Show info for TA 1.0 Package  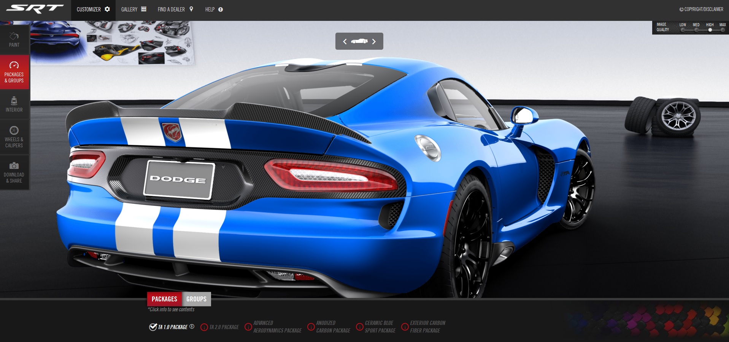pos(192,326)
